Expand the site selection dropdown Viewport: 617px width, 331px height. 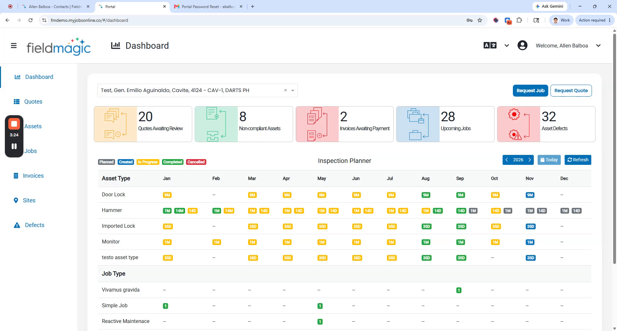click(x=293, y=90)
